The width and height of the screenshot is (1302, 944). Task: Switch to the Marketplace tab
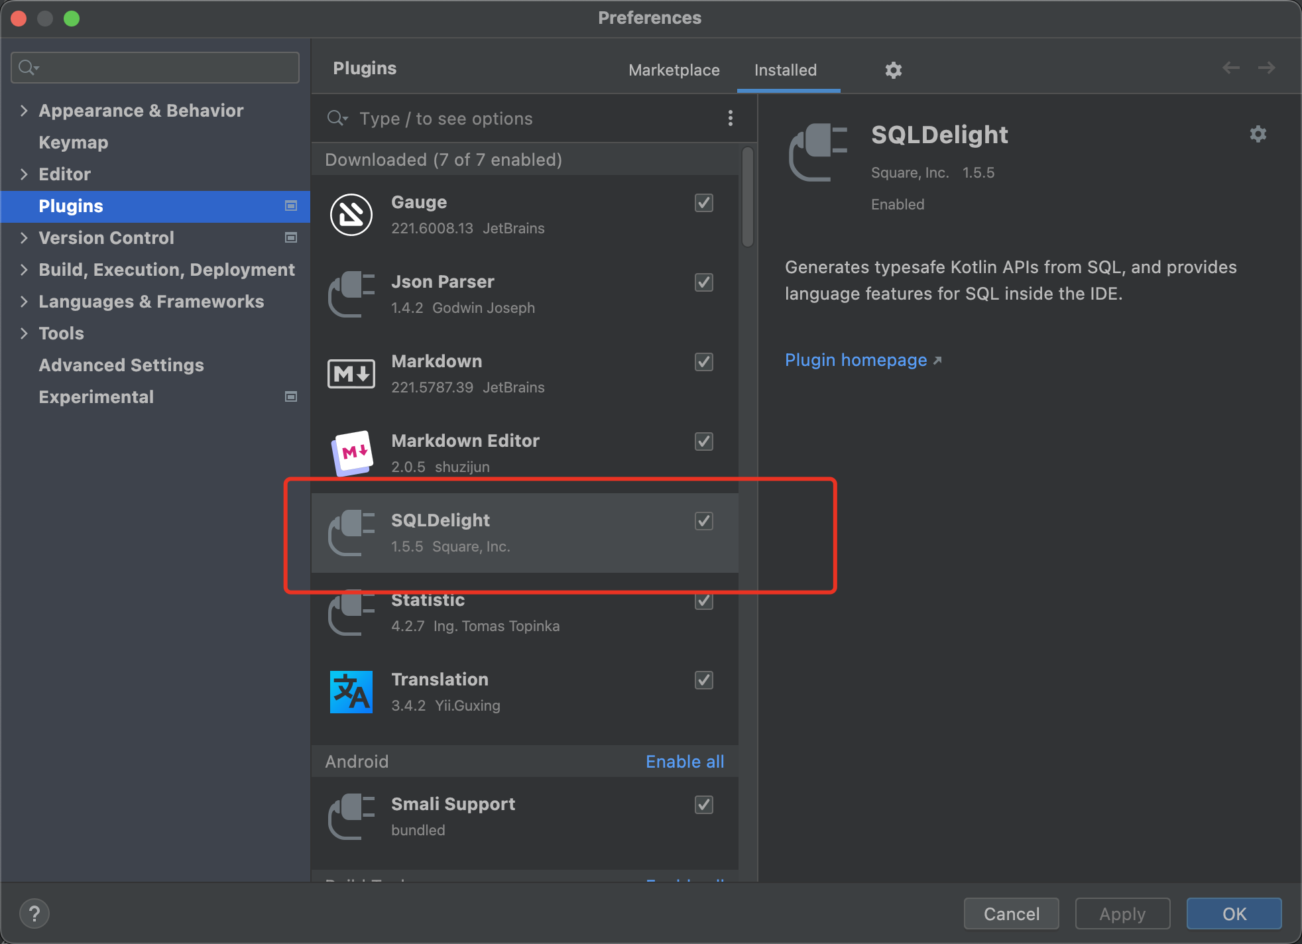click(674, 70)
